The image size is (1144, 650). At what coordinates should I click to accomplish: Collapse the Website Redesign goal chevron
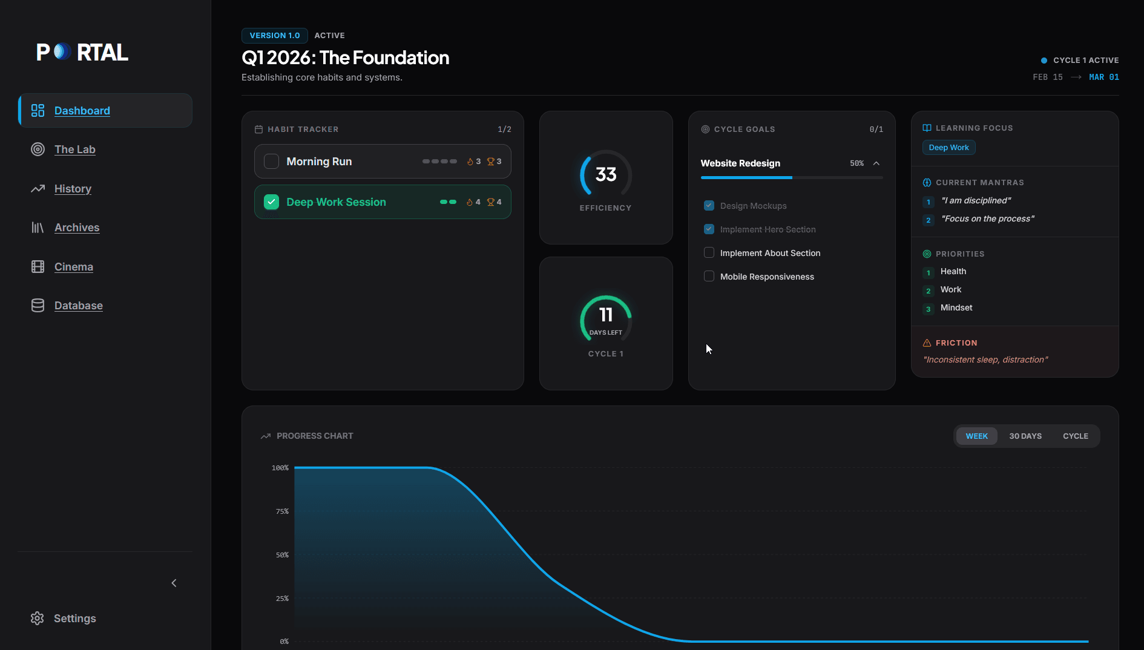876,163
